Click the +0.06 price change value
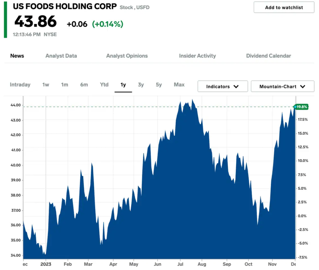Screen dimensions: 319x270 click(77, 24)
